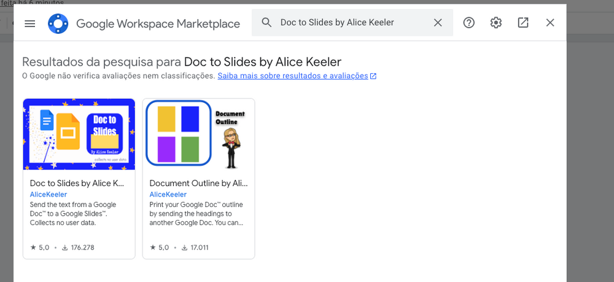Screen dimensions: 614x282
Task: Open the Document Outline thumbnail image
Action: click(x=198, y=134)
